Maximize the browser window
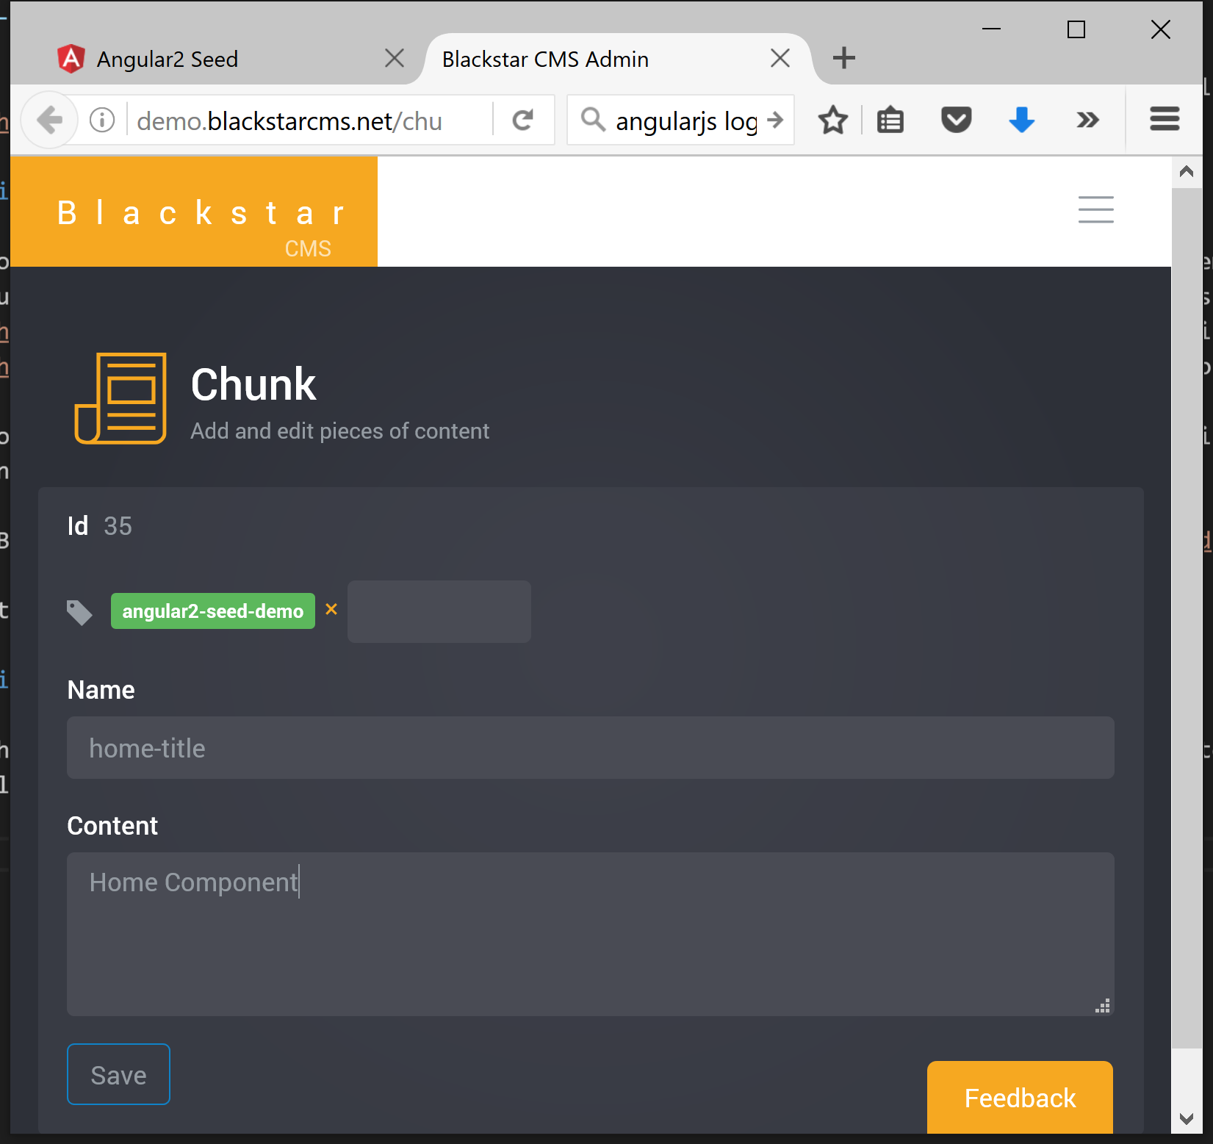Image resolution: width=1213 pixels, height=1144 pixels. [x=1076, y=29]
